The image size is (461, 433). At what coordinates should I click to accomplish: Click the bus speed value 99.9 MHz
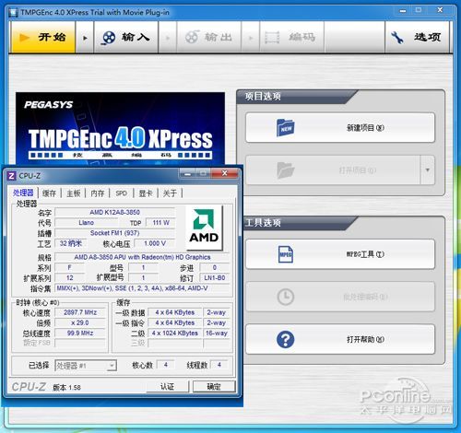coord(80,334)
